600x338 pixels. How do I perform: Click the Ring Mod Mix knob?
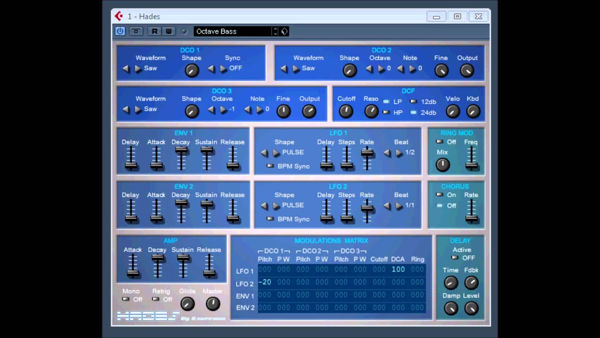tap(442, 165)
